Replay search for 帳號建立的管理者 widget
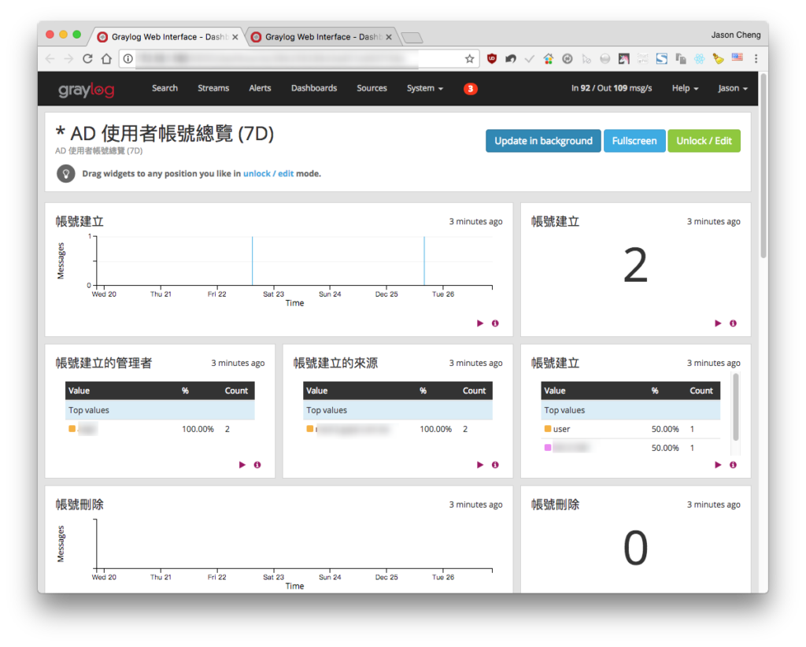This screenshot has height=647, width=806. click(x=242, y=464)
